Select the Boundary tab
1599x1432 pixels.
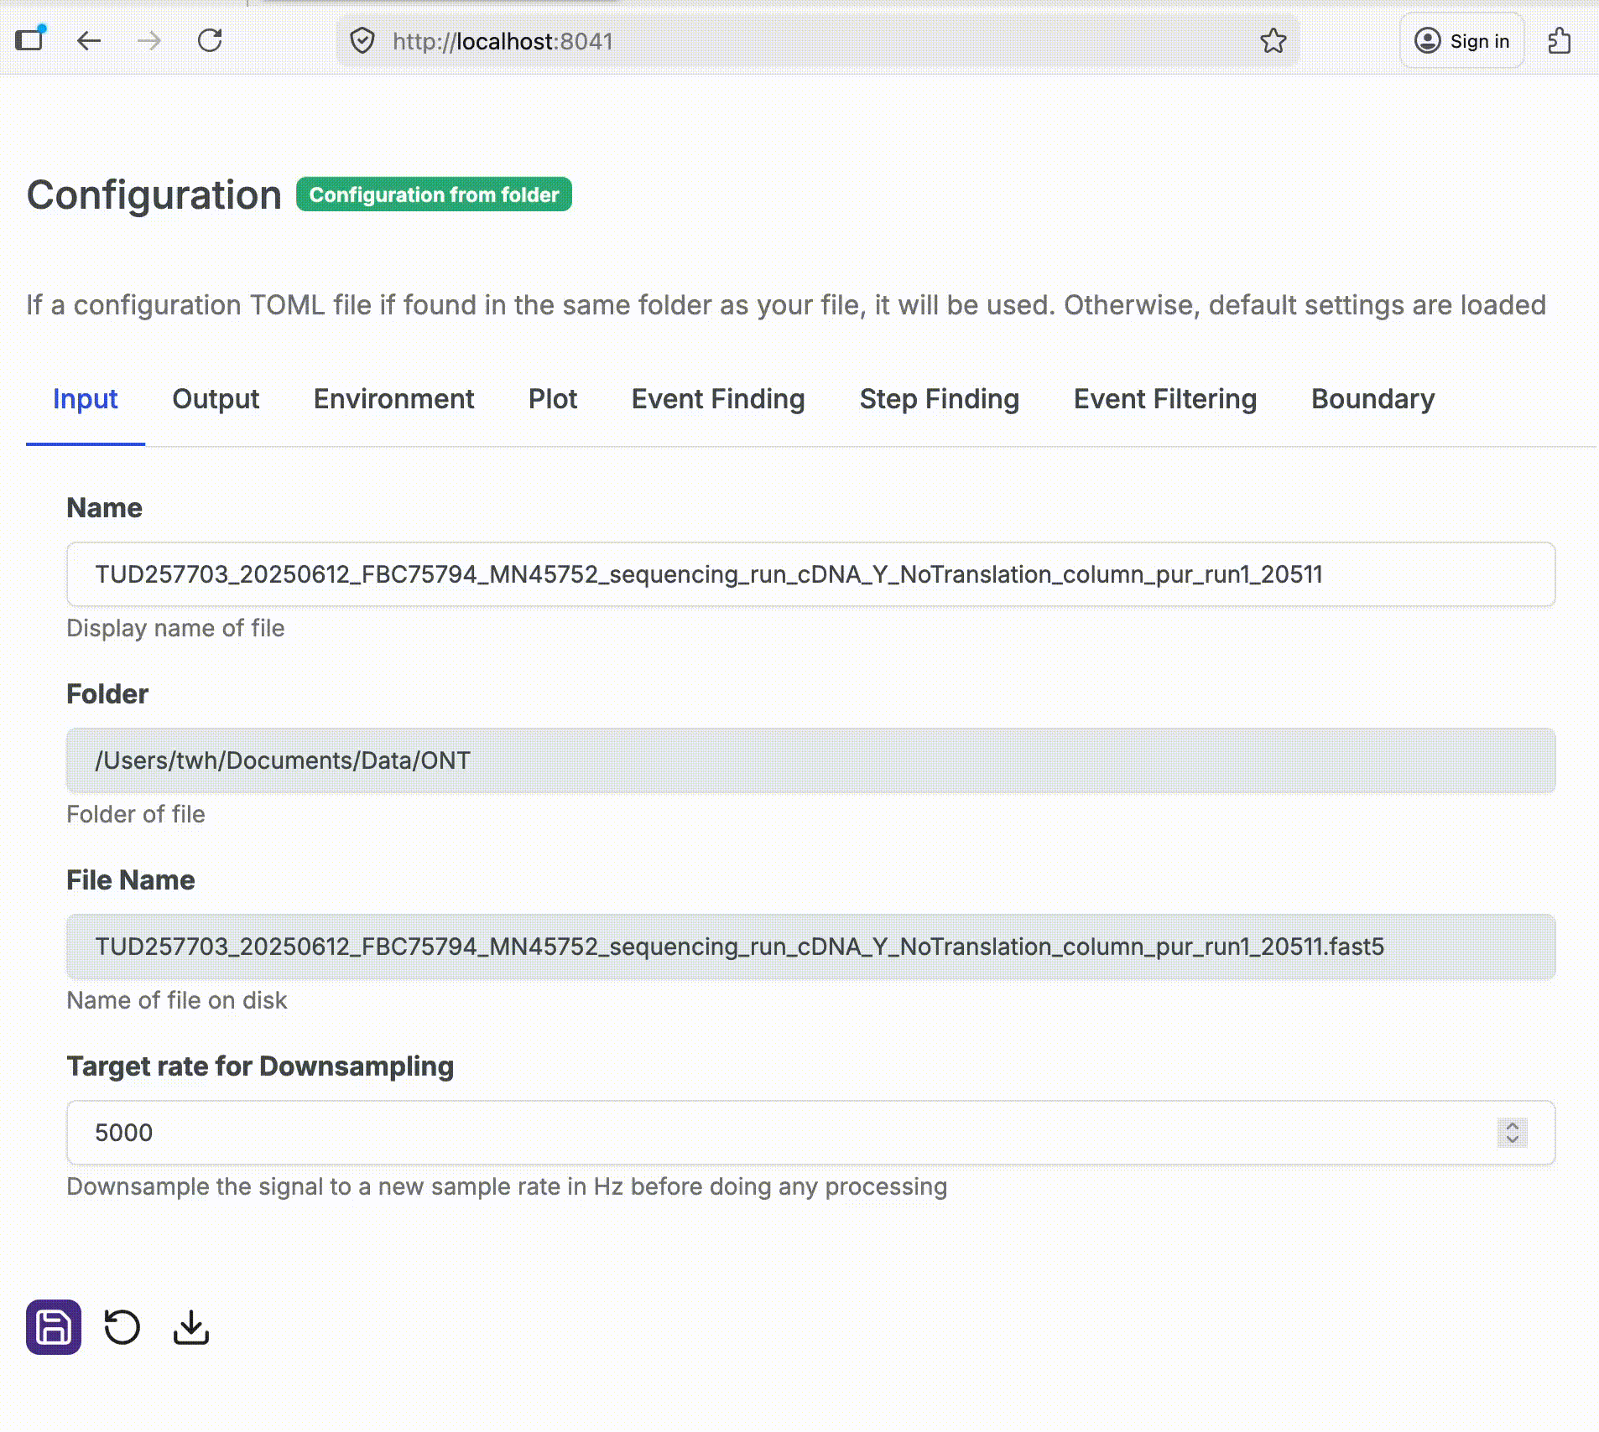(1372, 399)
